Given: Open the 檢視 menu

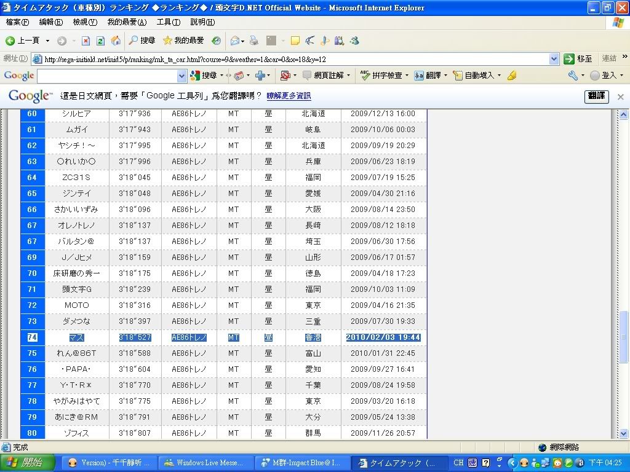Looking at the screenshot, I should [x=85, y=22].
